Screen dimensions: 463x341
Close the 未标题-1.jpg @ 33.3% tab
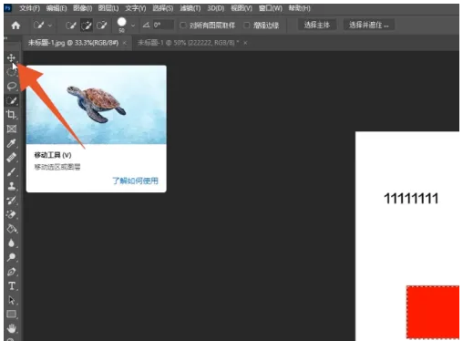125,43
